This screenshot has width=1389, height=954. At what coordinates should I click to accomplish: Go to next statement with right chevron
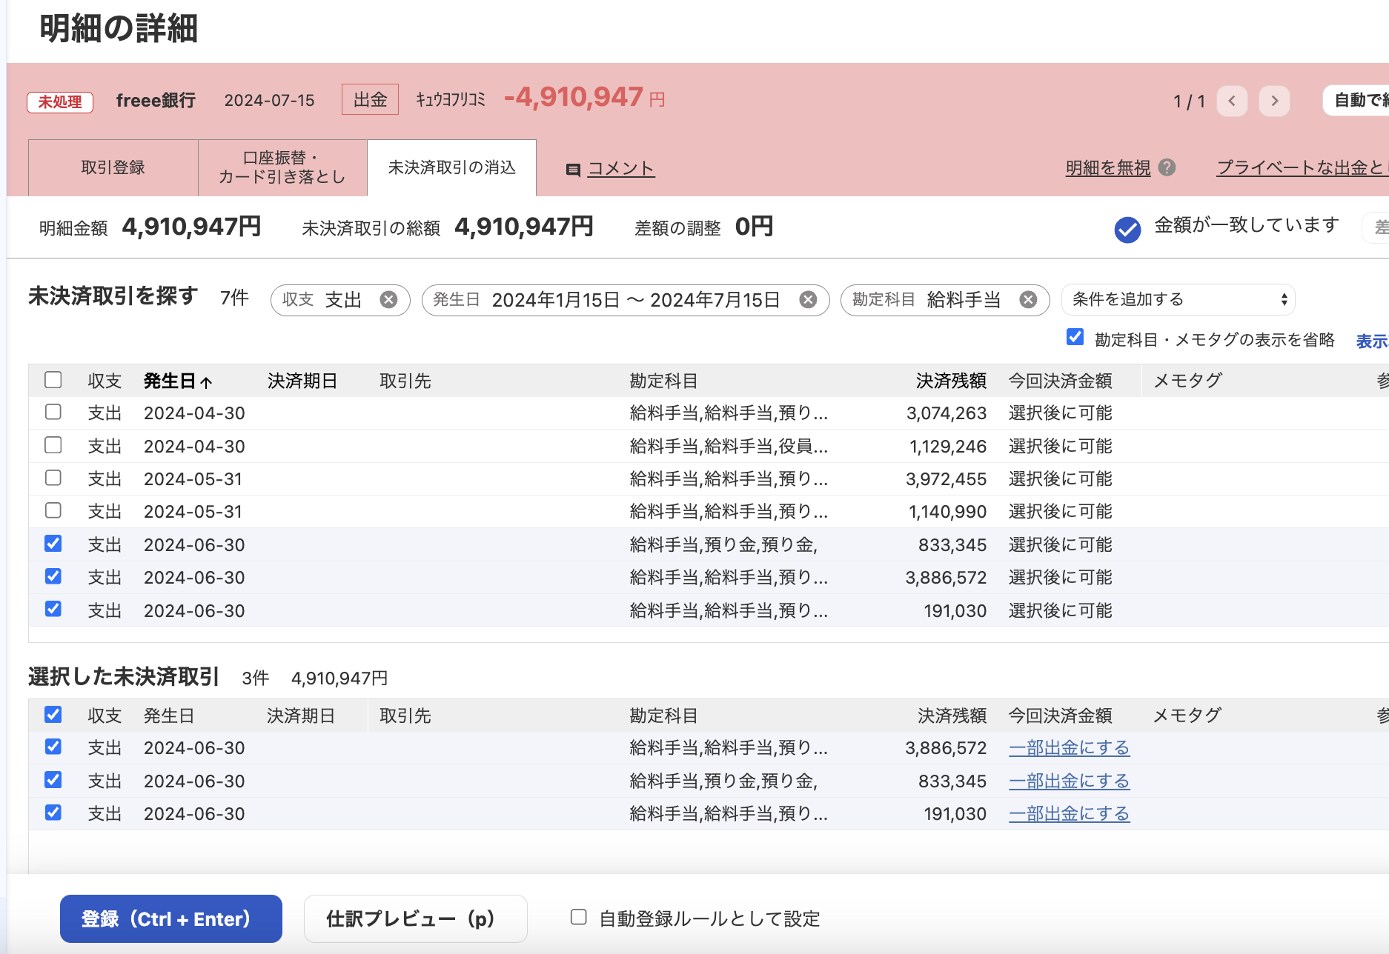click(1274, 101)
